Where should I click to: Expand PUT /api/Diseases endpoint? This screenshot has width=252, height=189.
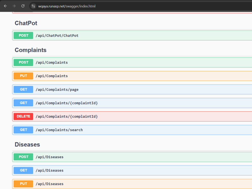pos(132,184)
